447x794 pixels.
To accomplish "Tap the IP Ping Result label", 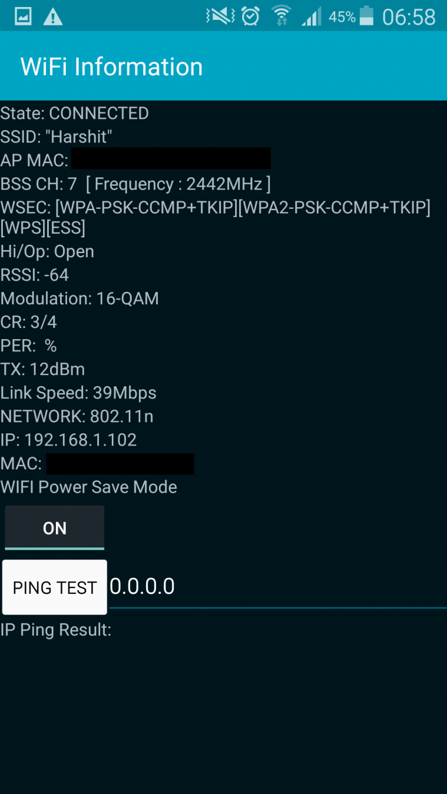I will pyautogui.click(x=56, y=629).
